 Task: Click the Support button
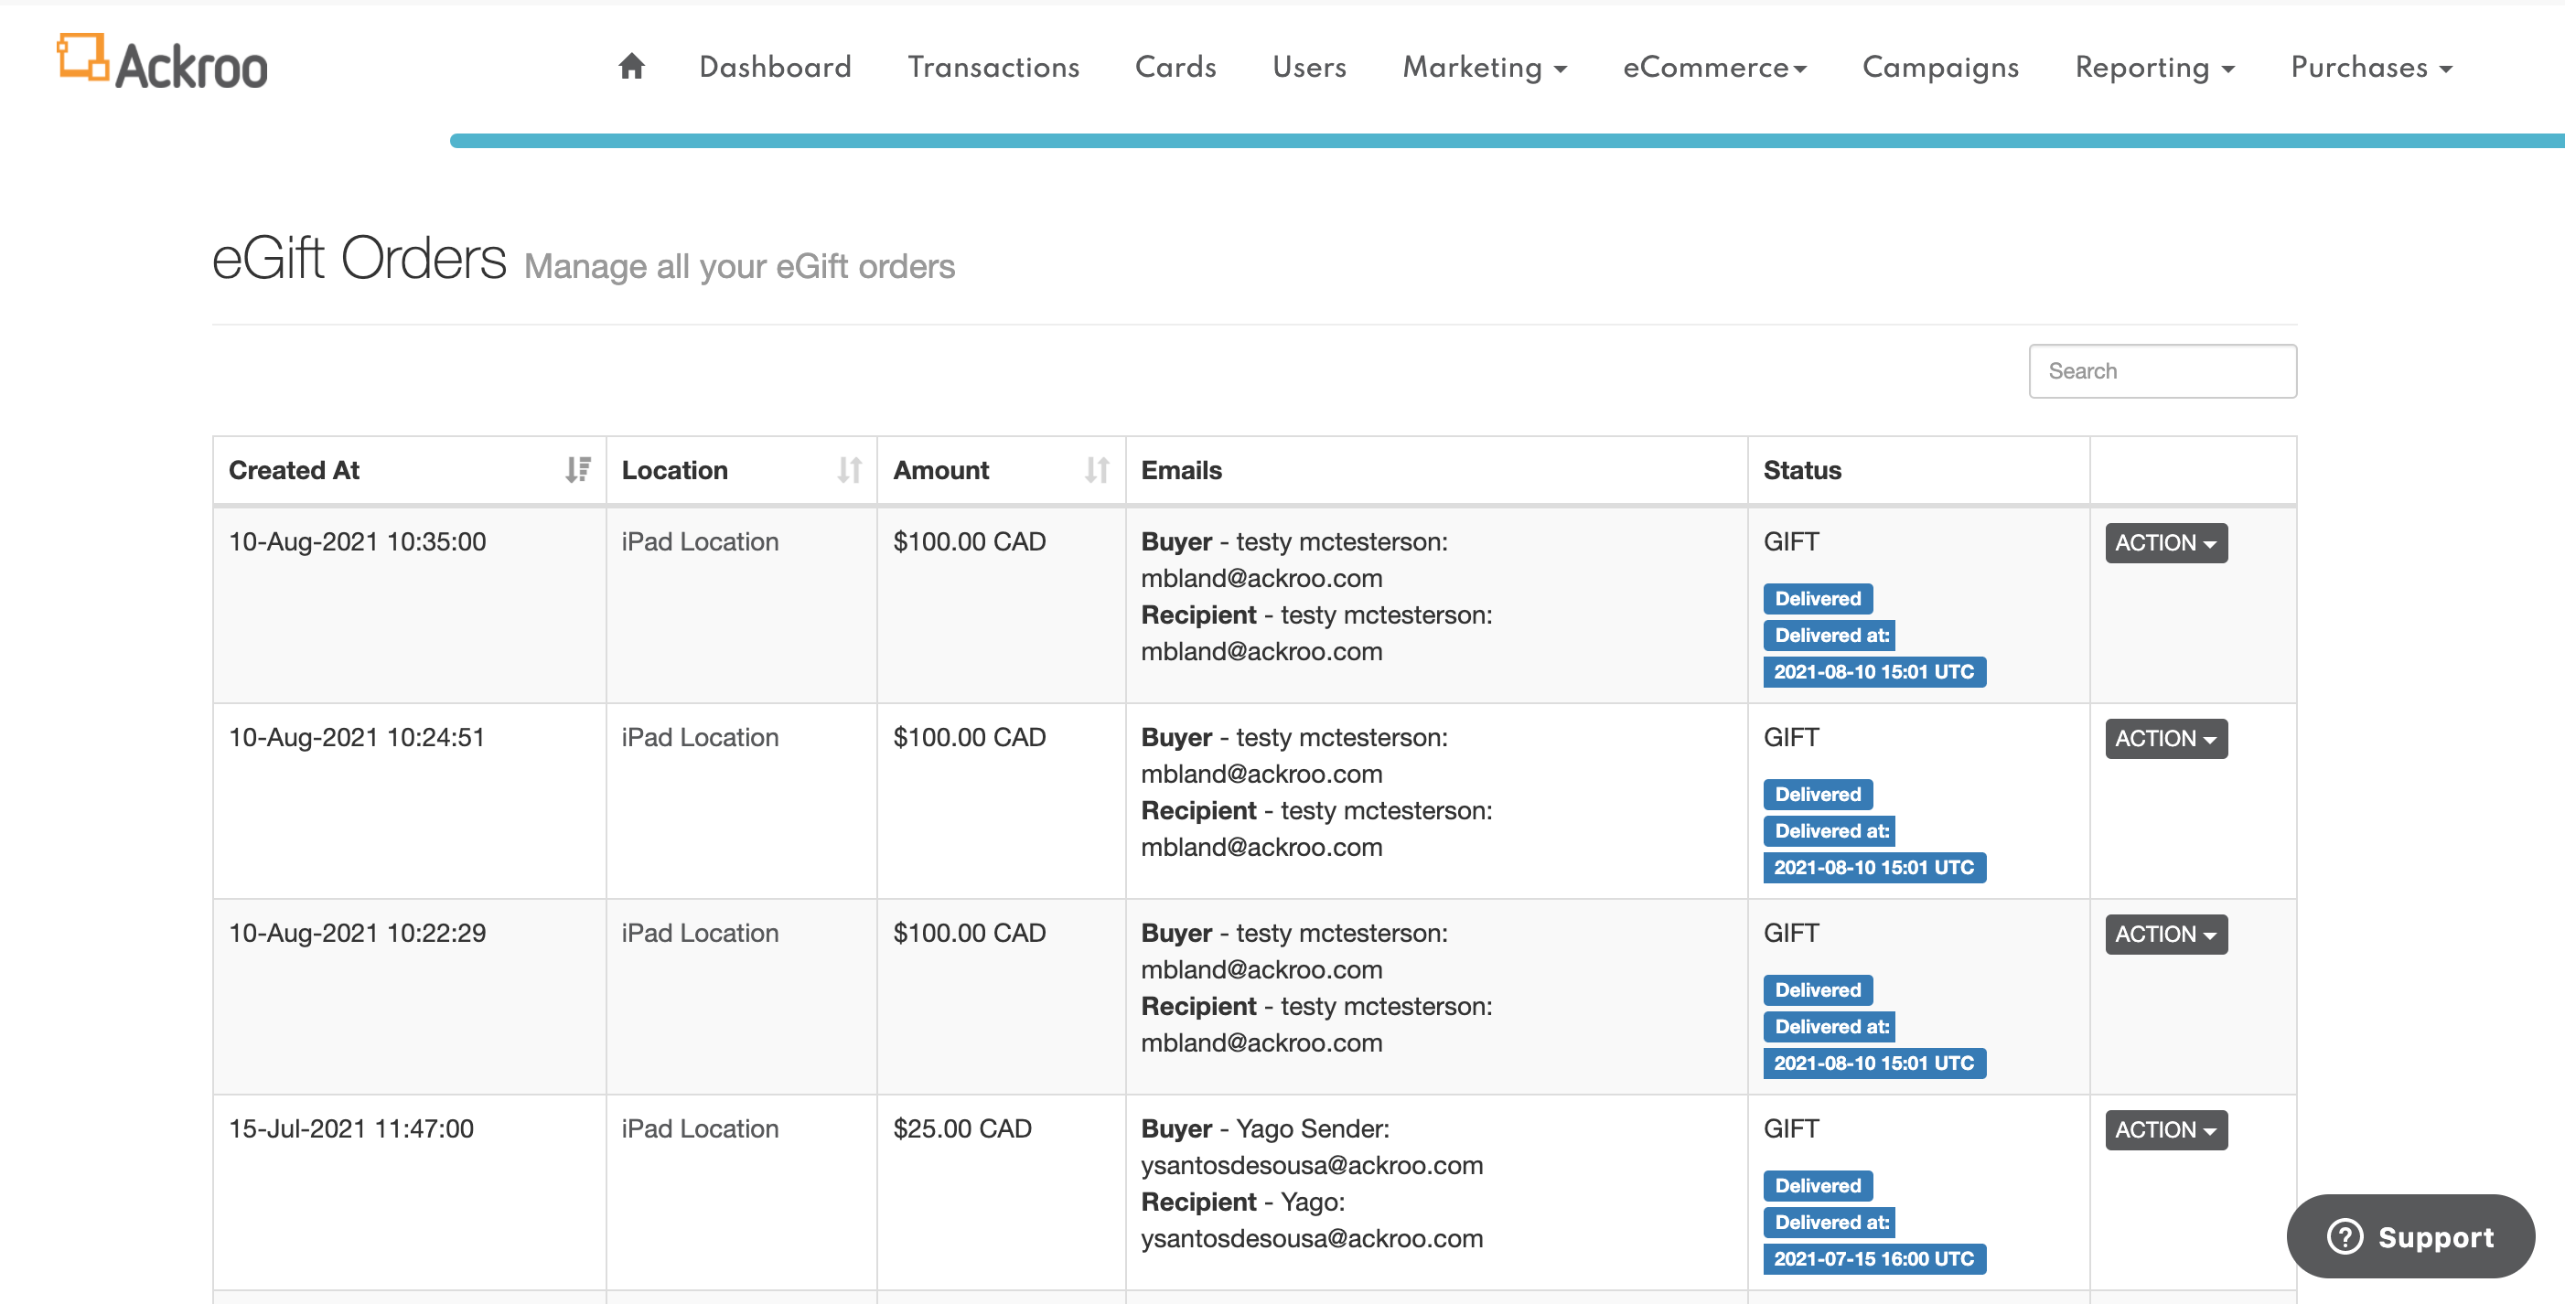2409,1236
